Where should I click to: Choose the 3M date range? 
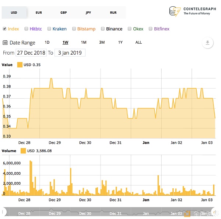tap(102, 42)
